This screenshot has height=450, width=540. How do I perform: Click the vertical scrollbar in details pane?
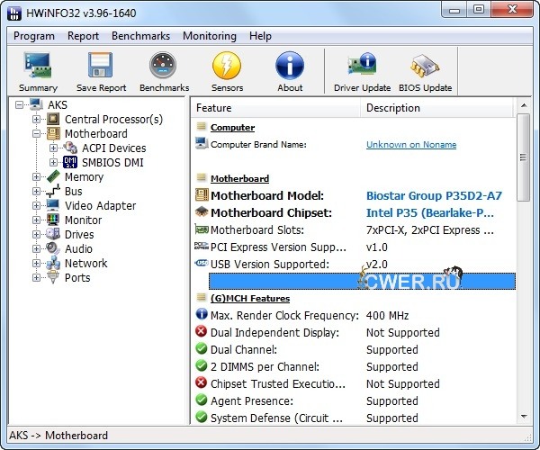[523, 270]
